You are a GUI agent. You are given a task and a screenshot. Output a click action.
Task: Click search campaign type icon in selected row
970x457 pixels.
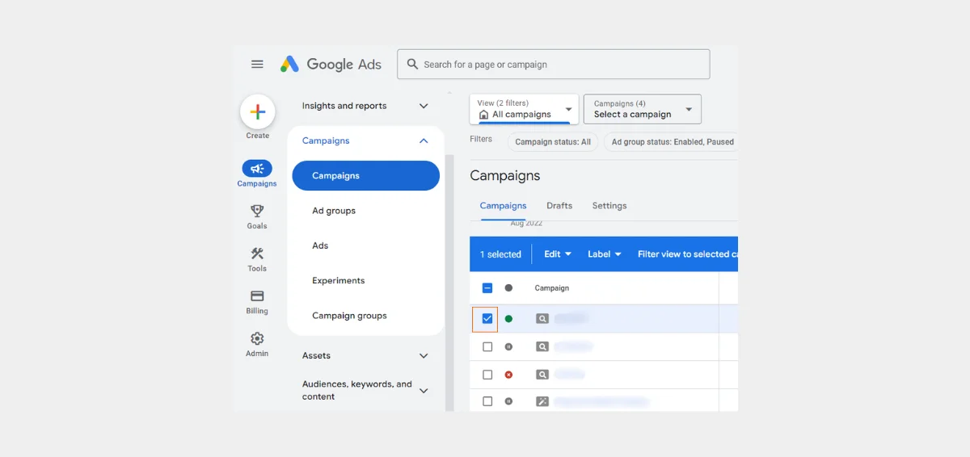pyautogui.click(x=542, y=319)
